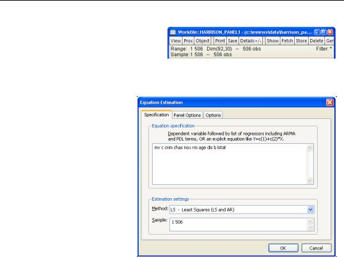
Task: Maximize the Workfile HARRISON_PANEL1 window
Action: [324, 32]
